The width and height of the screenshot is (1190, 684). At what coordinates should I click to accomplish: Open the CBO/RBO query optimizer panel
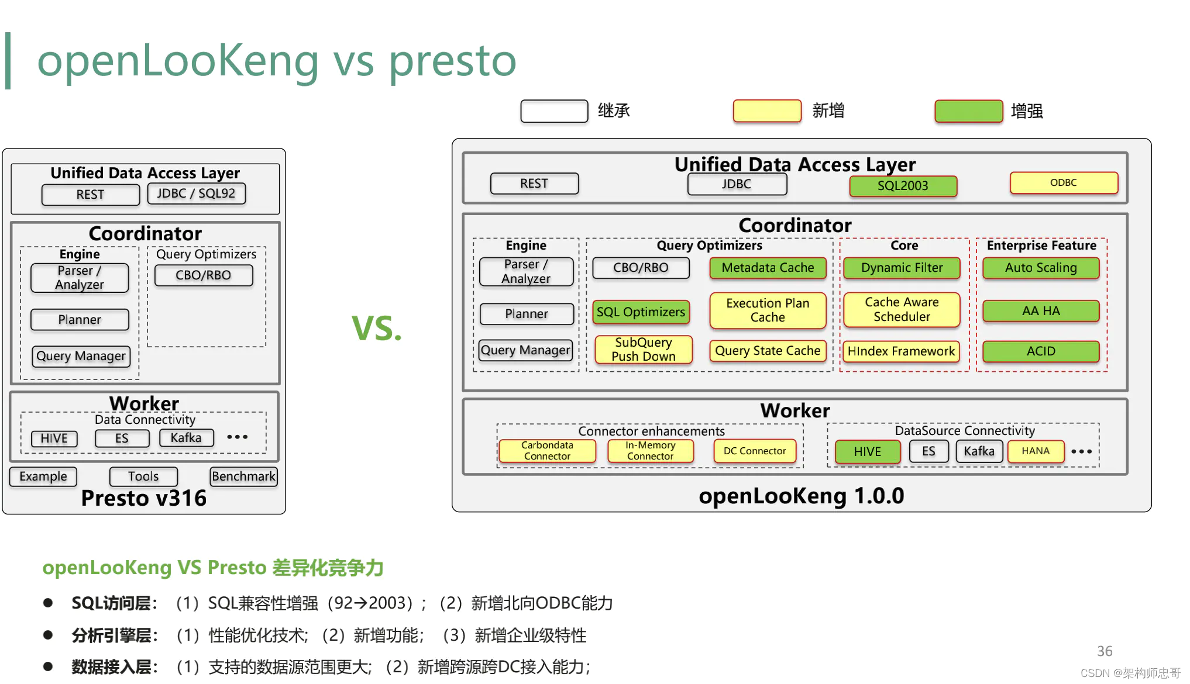pos(640,270)
